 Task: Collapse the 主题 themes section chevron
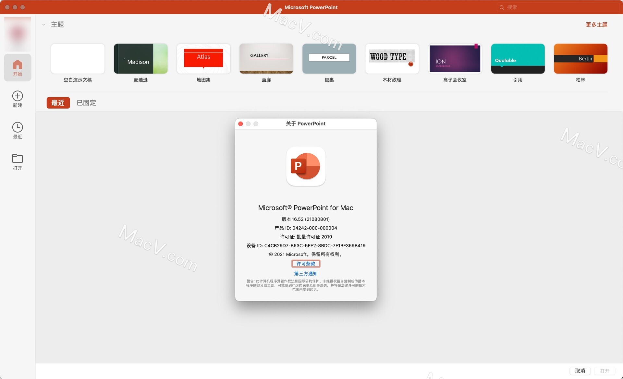43,25
